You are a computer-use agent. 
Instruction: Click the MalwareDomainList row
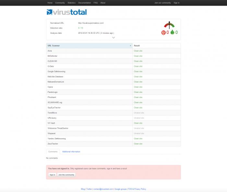[x=113, y=82]
